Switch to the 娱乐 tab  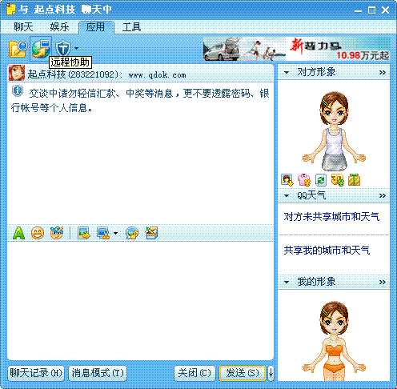coord(59,27)
